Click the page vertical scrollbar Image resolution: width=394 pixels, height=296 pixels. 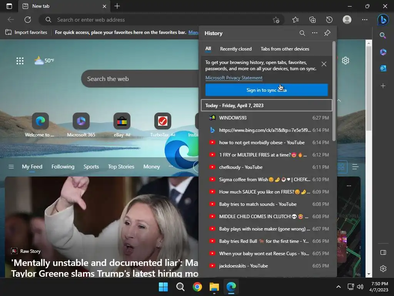click(x=368, y=88)
